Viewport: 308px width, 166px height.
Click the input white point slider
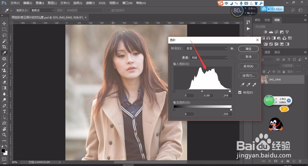pyautogui.click(x=230, y=91)
